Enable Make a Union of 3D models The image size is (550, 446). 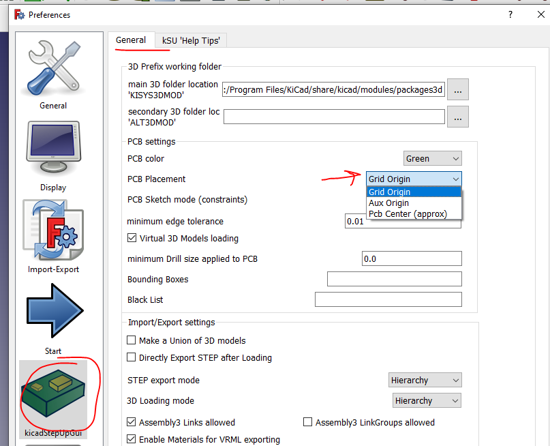point(131,340)
